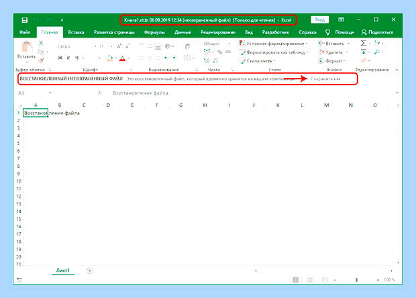Open Форматировать как таблицу dropdown
Screen dimensions: 416x298
coord(274,52)
